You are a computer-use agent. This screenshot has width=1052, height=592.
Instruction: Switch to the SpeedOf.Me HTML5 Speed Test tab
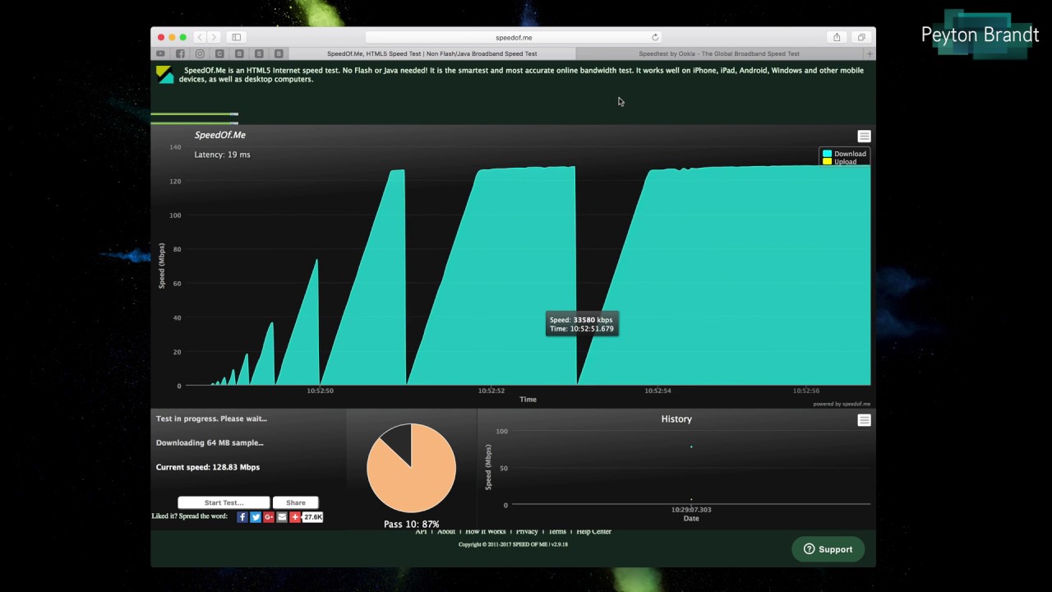pos(431,53)
